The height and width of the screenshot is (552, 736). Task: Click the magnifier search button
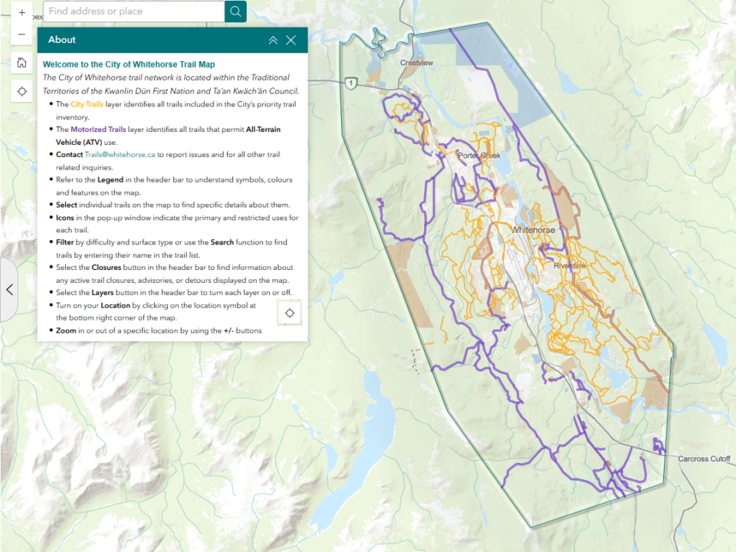pos(235,11)
